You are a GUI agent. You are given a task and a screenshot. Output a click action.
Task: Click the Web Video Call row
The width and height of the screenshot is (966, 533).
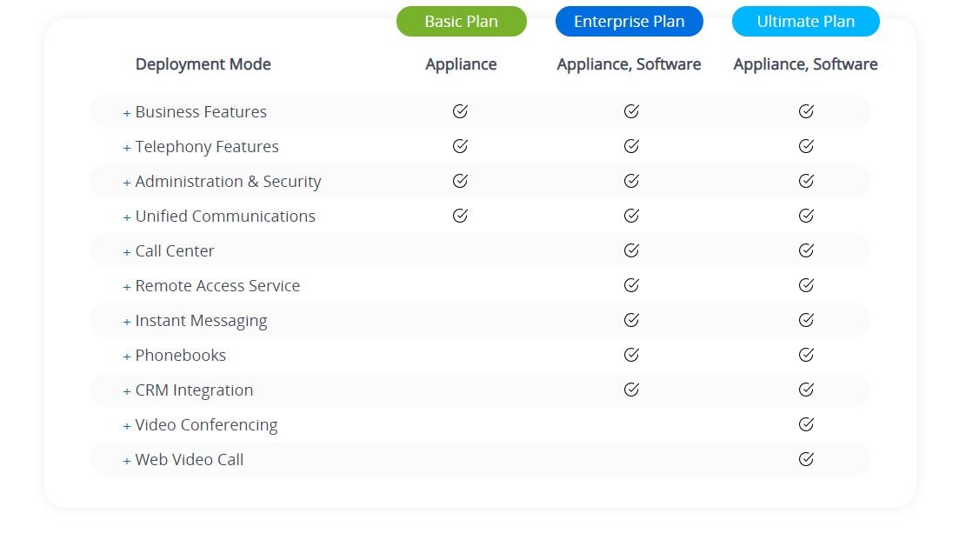tap(189, 459)
